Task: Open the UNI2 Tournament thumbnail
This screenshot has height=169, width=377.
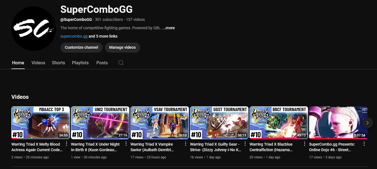Action: pos(100,123)
